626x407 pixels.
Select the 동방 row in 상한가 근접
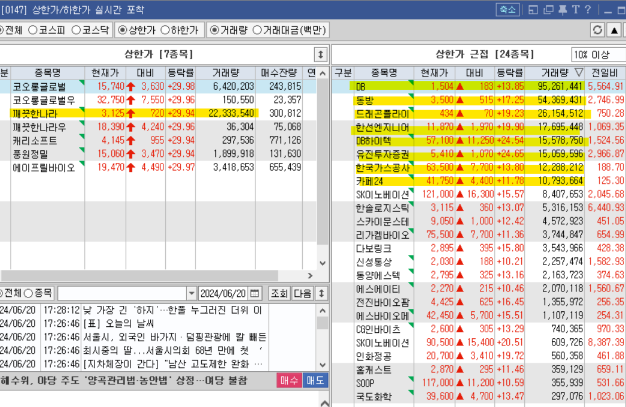(x=479, y=100)
